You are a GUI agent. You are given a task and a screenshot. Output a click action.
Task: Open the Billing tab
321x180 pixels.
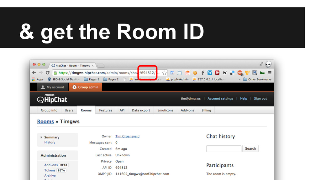click(206, 110)
